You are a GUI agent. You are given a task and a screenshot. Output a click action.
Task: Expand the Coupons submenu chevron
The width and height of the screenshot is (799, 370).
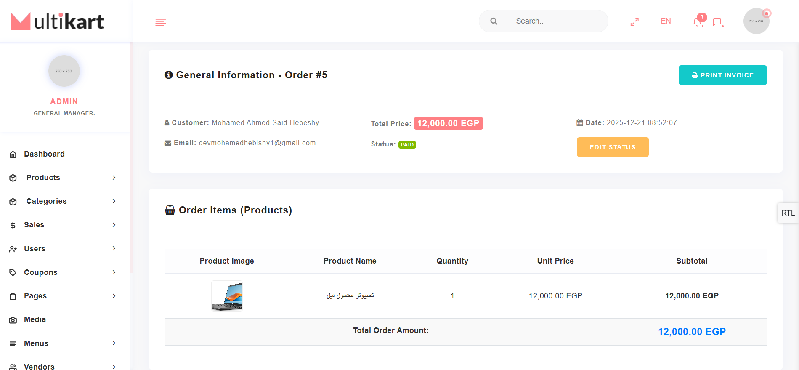pos(114,272)
